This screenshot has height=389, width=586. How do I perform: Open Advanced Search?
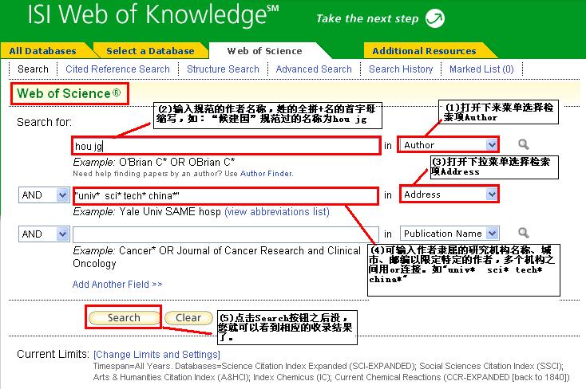point(314,69)
